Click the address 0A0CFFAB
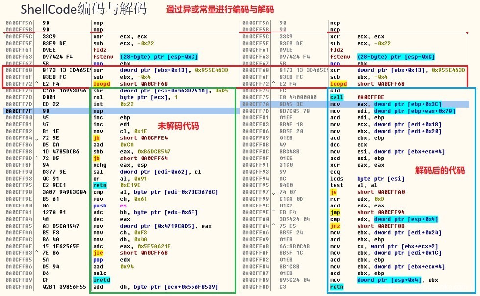 point(256,246)
